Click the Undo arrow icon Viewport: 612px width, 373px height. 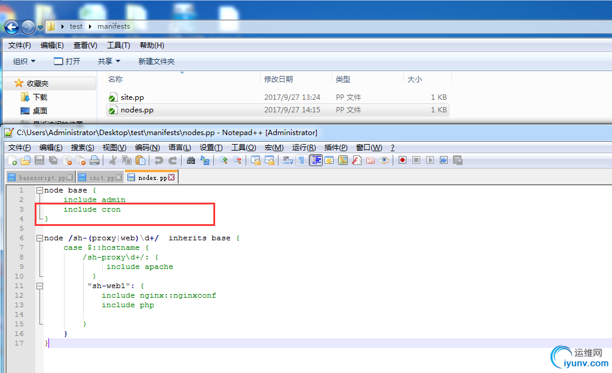coord(159,160)
